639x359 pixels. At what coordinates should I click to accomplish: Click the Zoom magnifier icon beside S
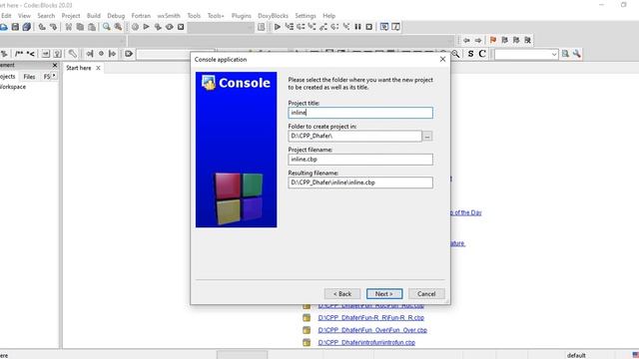coord(455,54)
